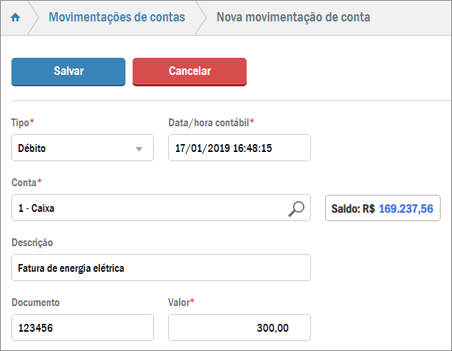The width and height of the screenshot is (452, 351).
Task: Focus the Data/hora contábil input field
Action: click(x=239, y=148)
